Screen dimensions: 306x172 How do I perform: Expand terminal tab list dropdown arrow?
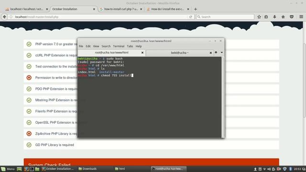[222, 53]
